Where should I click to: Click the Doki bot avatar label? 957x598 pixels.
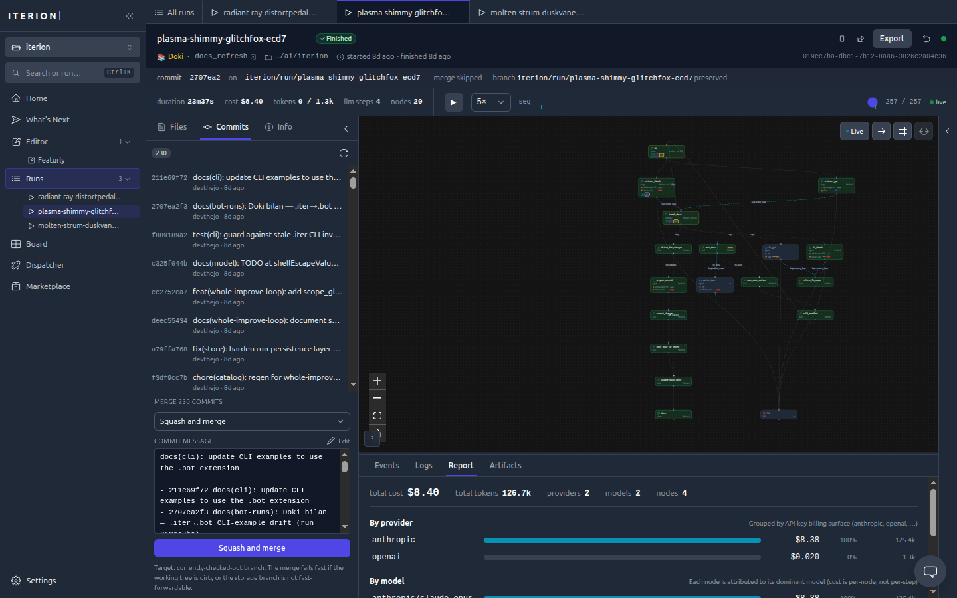coord(171,56)
